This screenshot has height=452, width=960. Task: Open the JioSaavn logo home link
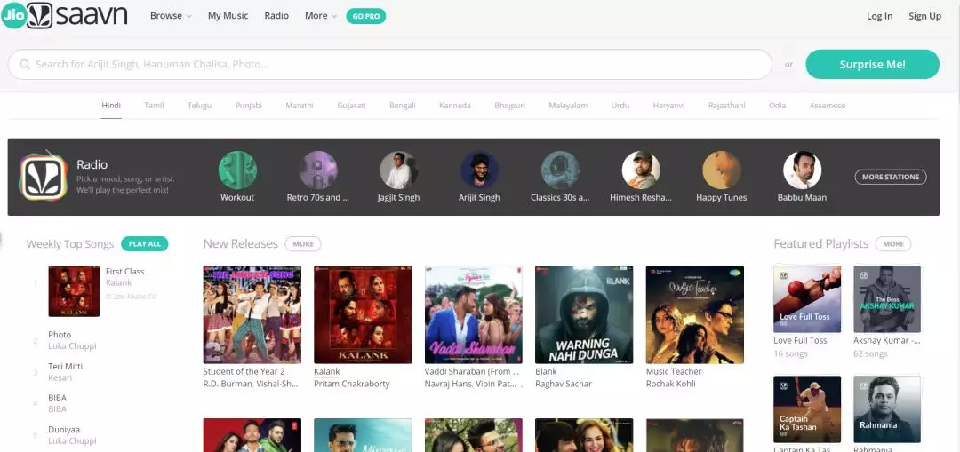click(x=64, y=15)
